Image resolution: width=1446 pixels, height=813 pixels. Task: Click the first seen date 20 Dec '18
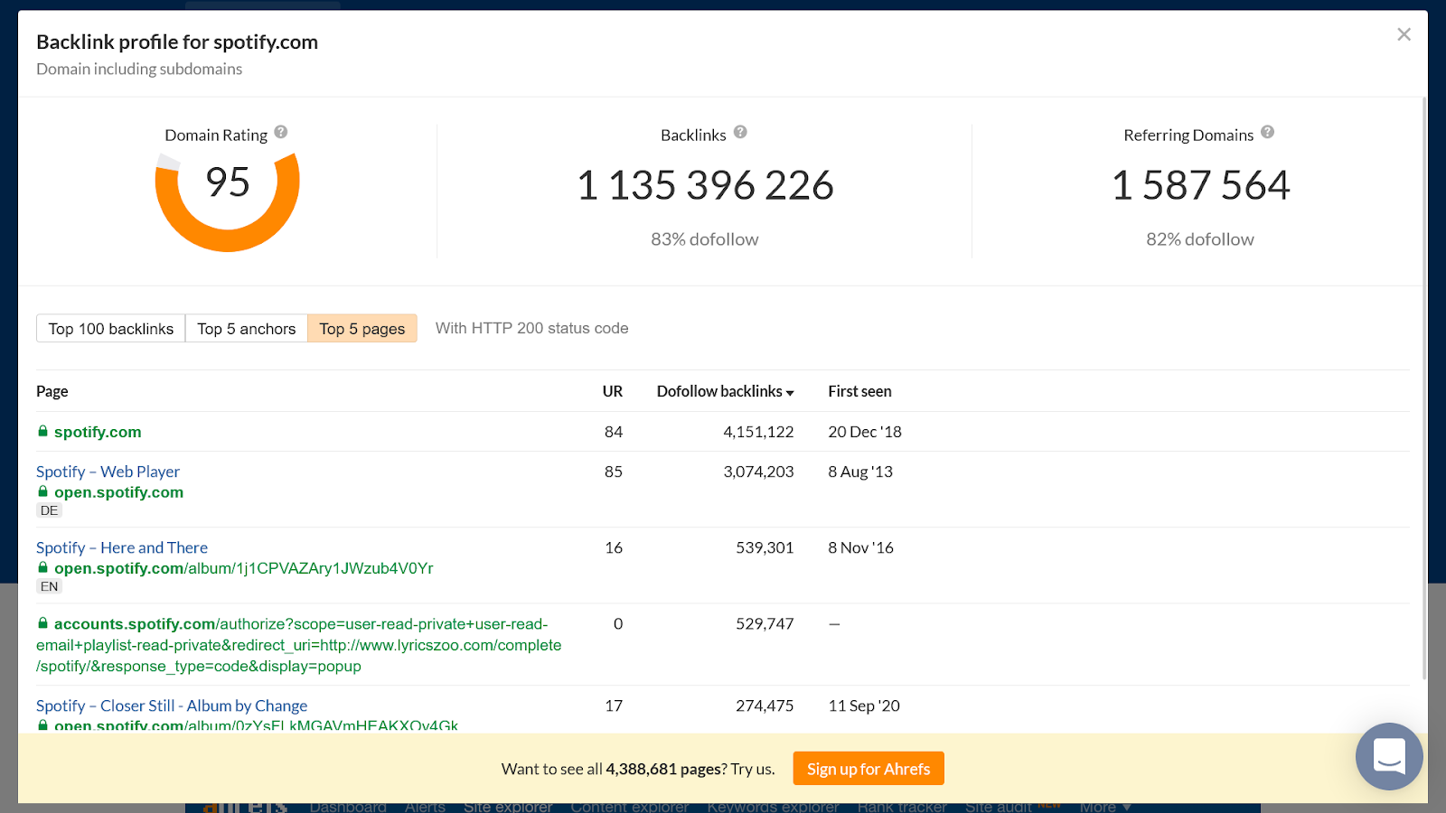click(x=865, y=432)
